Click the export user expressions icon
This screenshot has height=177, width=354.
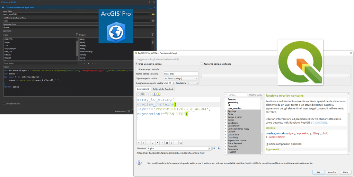click(x=159, y=94)
